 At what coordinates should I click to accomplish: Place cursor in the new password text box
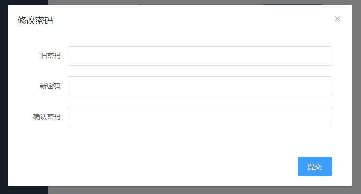[199, 86]
